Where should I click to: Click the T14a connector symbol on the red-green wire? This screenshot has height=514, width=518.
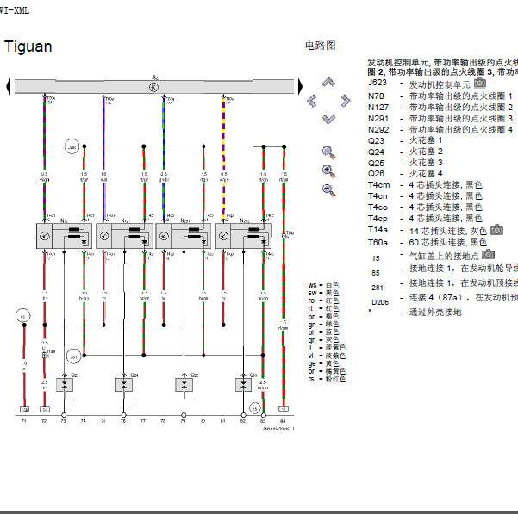pos(284,236)
